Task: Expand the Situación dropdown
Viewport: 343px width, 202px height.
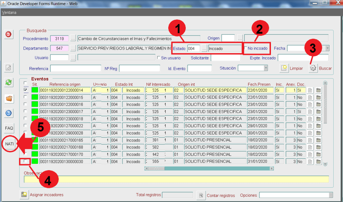Action: click(266, 68)
